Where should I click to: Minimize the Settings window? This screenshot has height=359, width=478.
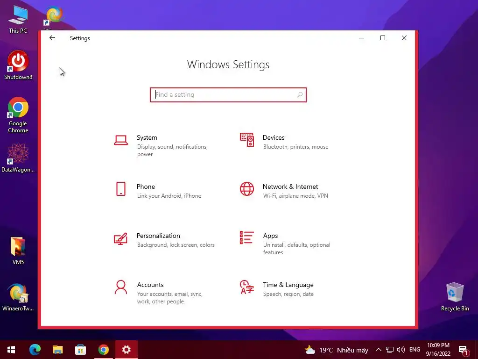pyautogui.click(x=361, y=38)
